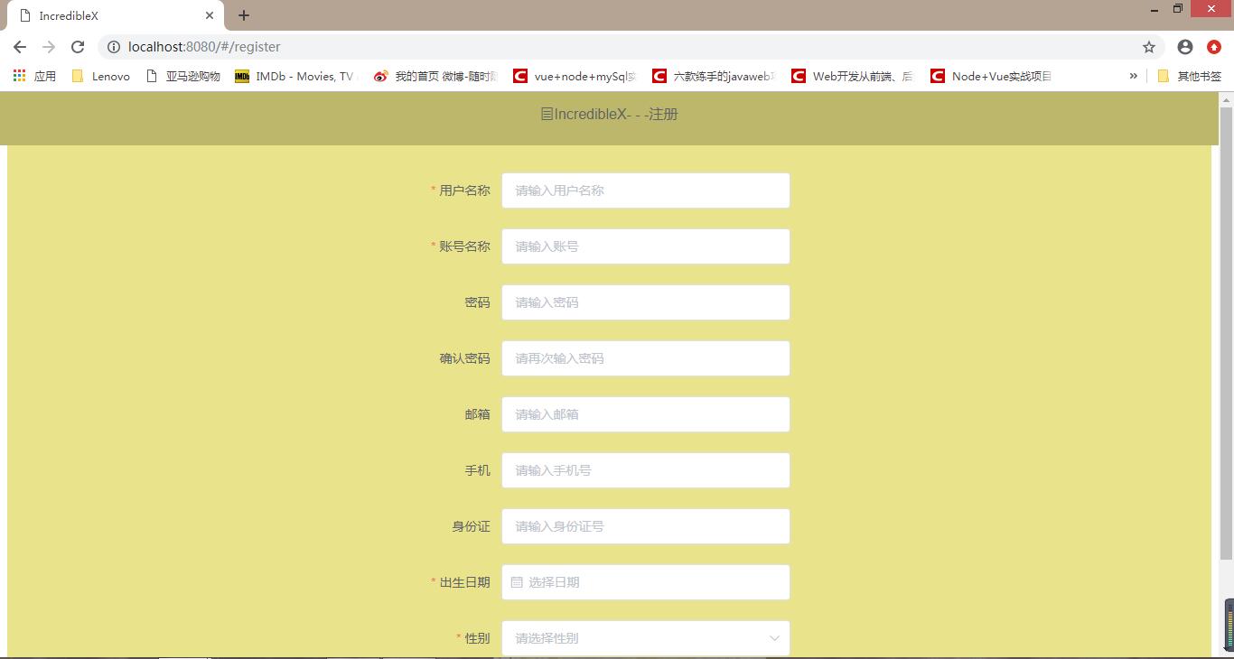Open the 亚马逊购物 bookmark

[183, 77]
